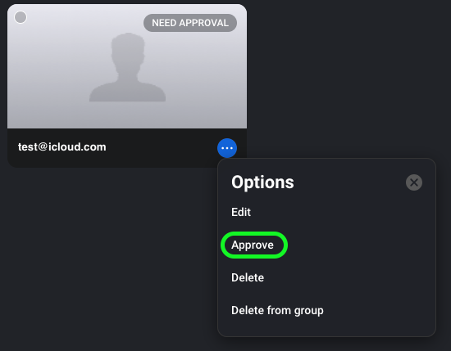This screenshot has width=451, height=351.
Task: Remove test@icloud.com from the group
Action: (277, 311)
